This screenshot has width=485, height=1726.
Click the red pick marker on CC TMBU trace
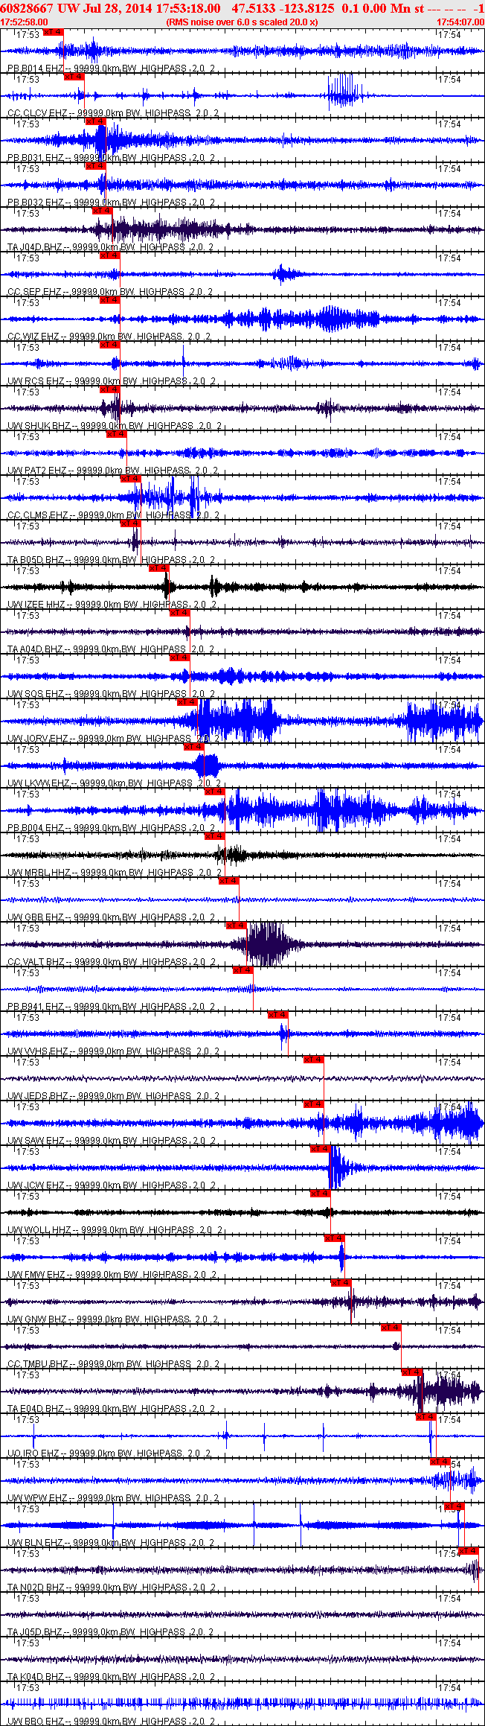click(x=391, y=1328)
